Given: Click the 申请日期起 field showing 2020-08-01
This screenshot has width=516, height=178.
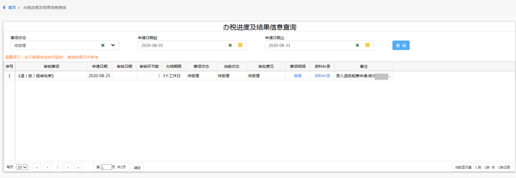Looking at the screenshot, I should click(x=192, y=45).
